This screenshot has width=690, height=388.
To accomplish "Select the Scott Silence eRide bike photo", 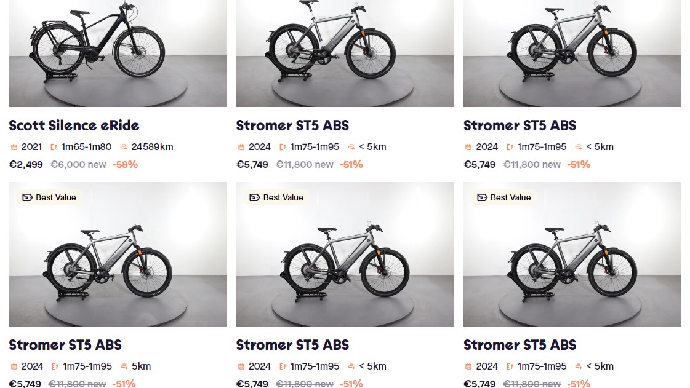I will click(x=118, y=52).
